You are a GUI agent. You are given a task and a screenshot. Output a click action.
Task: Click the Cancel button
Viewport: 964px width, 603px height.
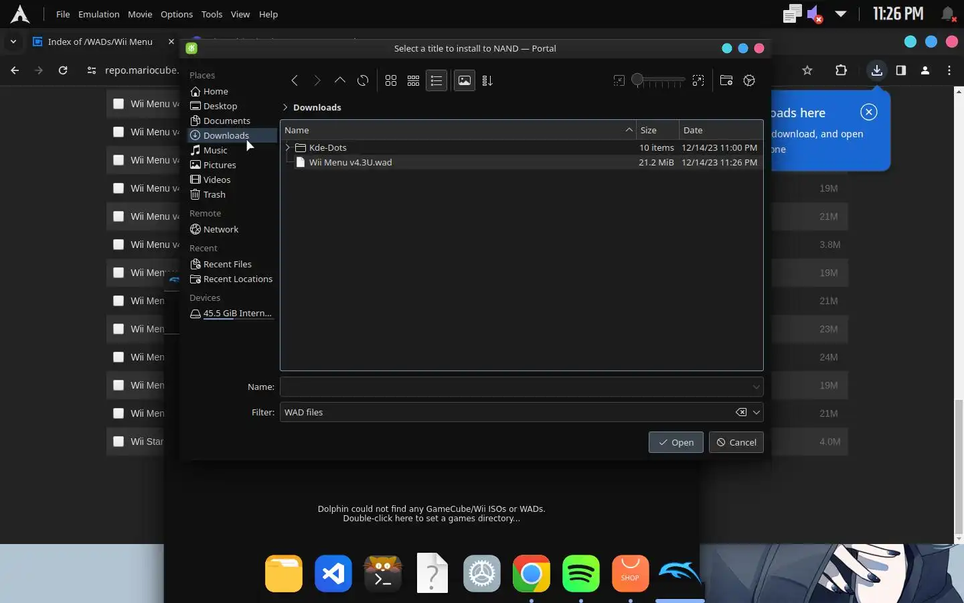pyautogui.click(x=736, y=442)
